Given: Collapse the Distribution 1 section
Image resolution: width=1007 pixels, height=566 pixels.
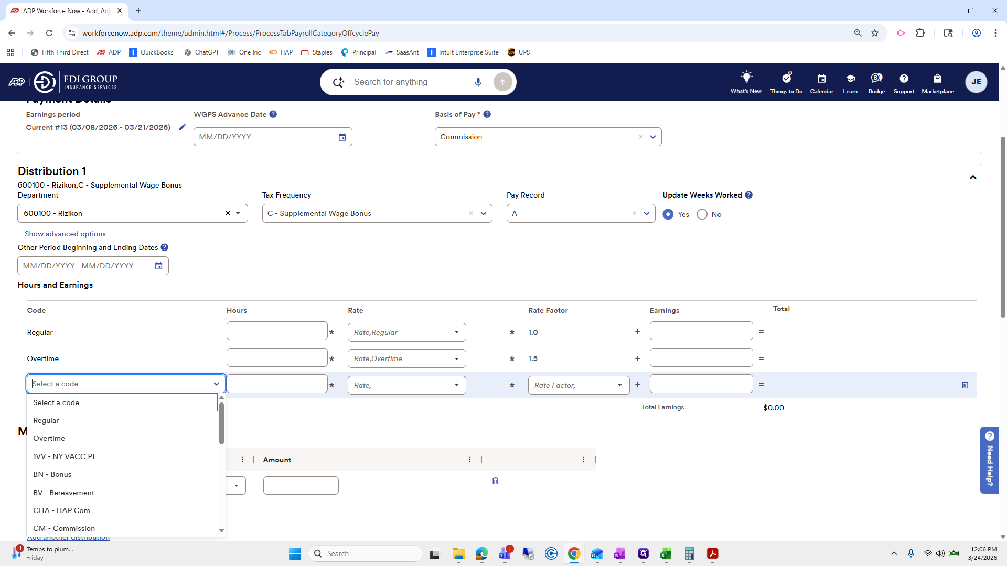Looking at the screenshot, I should click(x=972, y=177).
